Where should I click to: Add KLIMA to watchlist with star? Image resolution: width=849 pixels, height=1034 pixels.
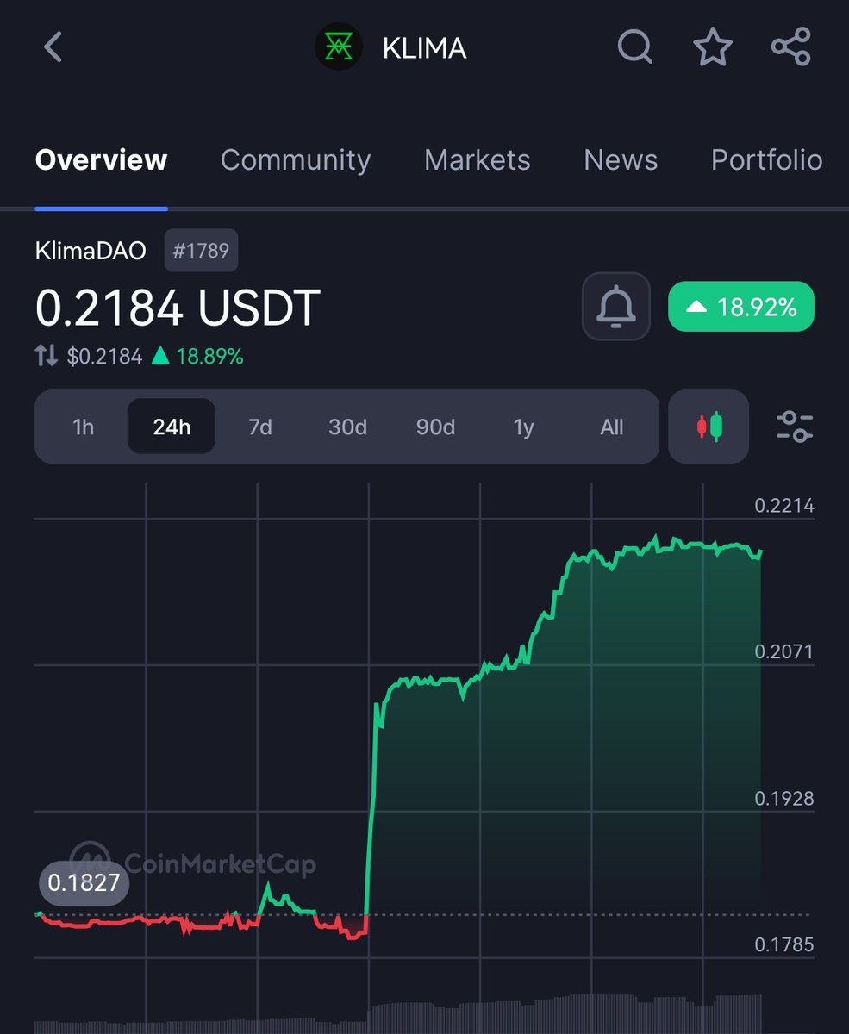tap(713, 47)
